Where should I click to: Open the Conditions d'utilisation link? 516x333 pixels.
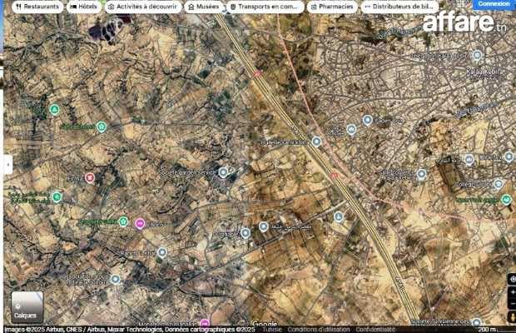[x=319, y=329]
